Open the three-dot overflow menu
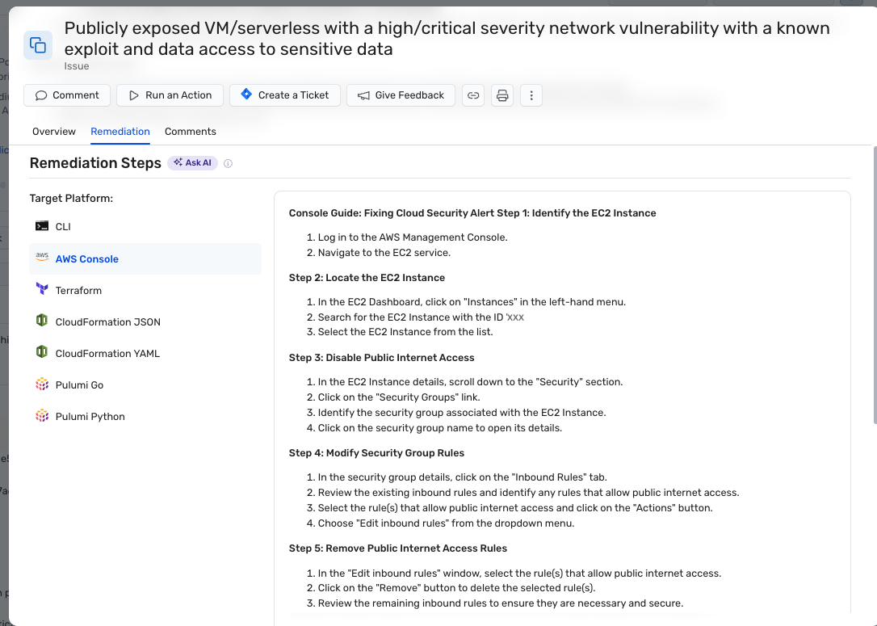Viewport: 877px width, 626px height. click(531, 95)
